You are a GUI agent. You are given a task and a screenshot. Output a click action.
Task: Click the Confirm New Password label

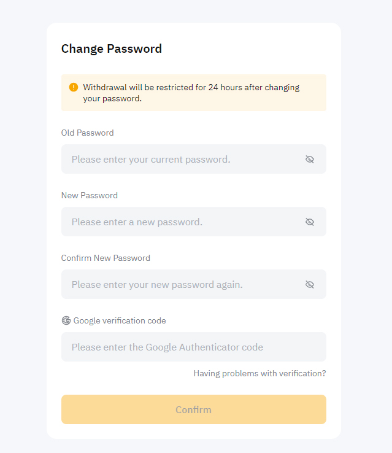(106, 258)
